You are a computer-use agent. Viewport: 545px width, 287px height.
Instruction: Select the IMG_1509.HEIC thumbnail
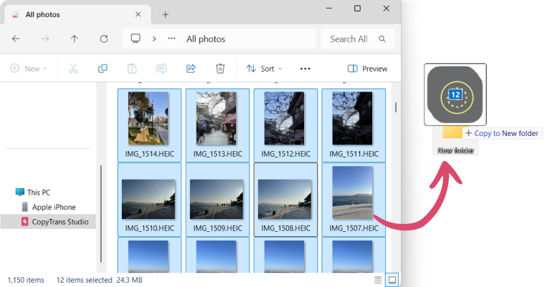(x=217, y=200)
